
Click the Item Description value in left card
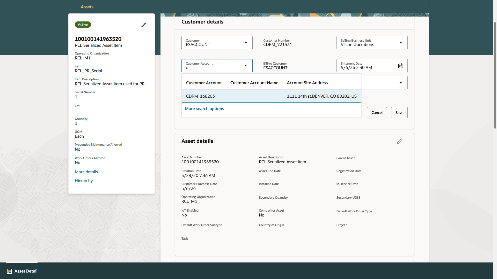(110, 84)
